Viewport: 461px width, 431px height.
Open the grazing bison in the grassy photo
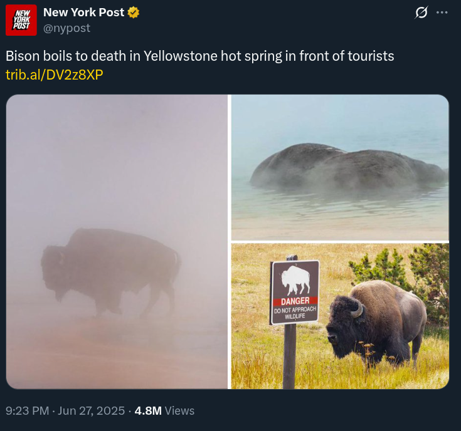coord(340,316)
